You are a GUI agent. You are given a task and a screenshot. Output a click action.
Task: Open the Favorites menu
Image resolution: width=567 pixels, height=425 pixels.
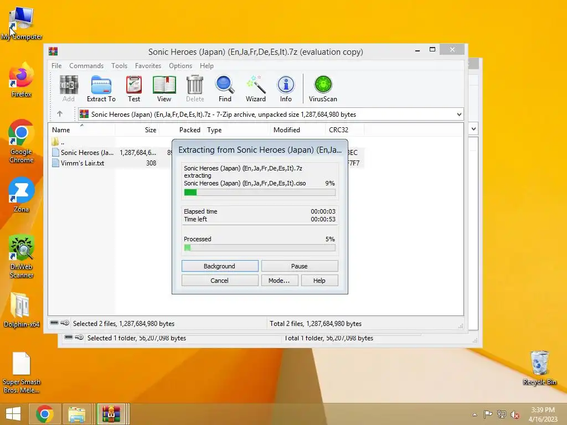(148, 66)
